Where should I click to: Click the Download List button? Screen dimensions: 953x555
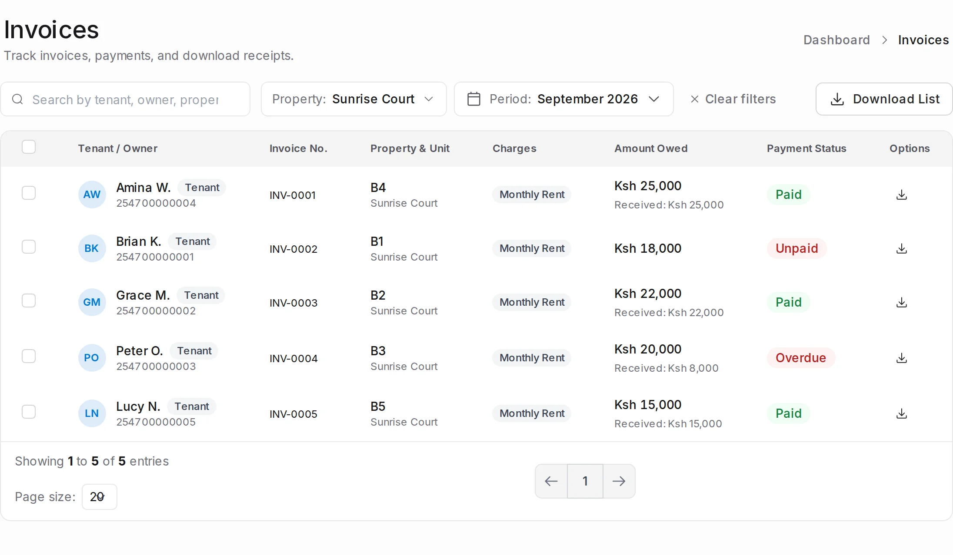884,99
